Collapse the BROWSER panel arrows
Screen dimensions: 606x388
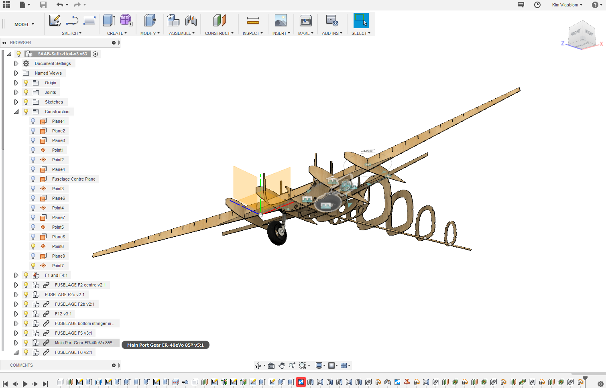(4, 43)
